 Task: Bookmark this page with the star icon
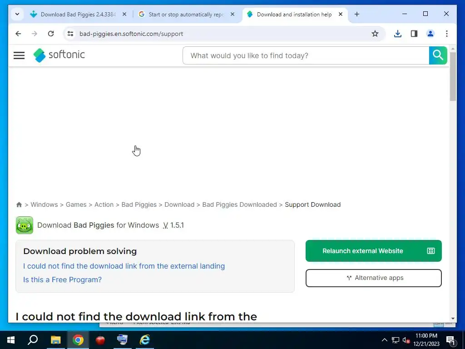375,34
